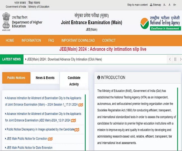Image resolution: width=182 pixels, height=151 pixels.
Task: Go to HOME in navigation bar
Action: coord(10,41)
